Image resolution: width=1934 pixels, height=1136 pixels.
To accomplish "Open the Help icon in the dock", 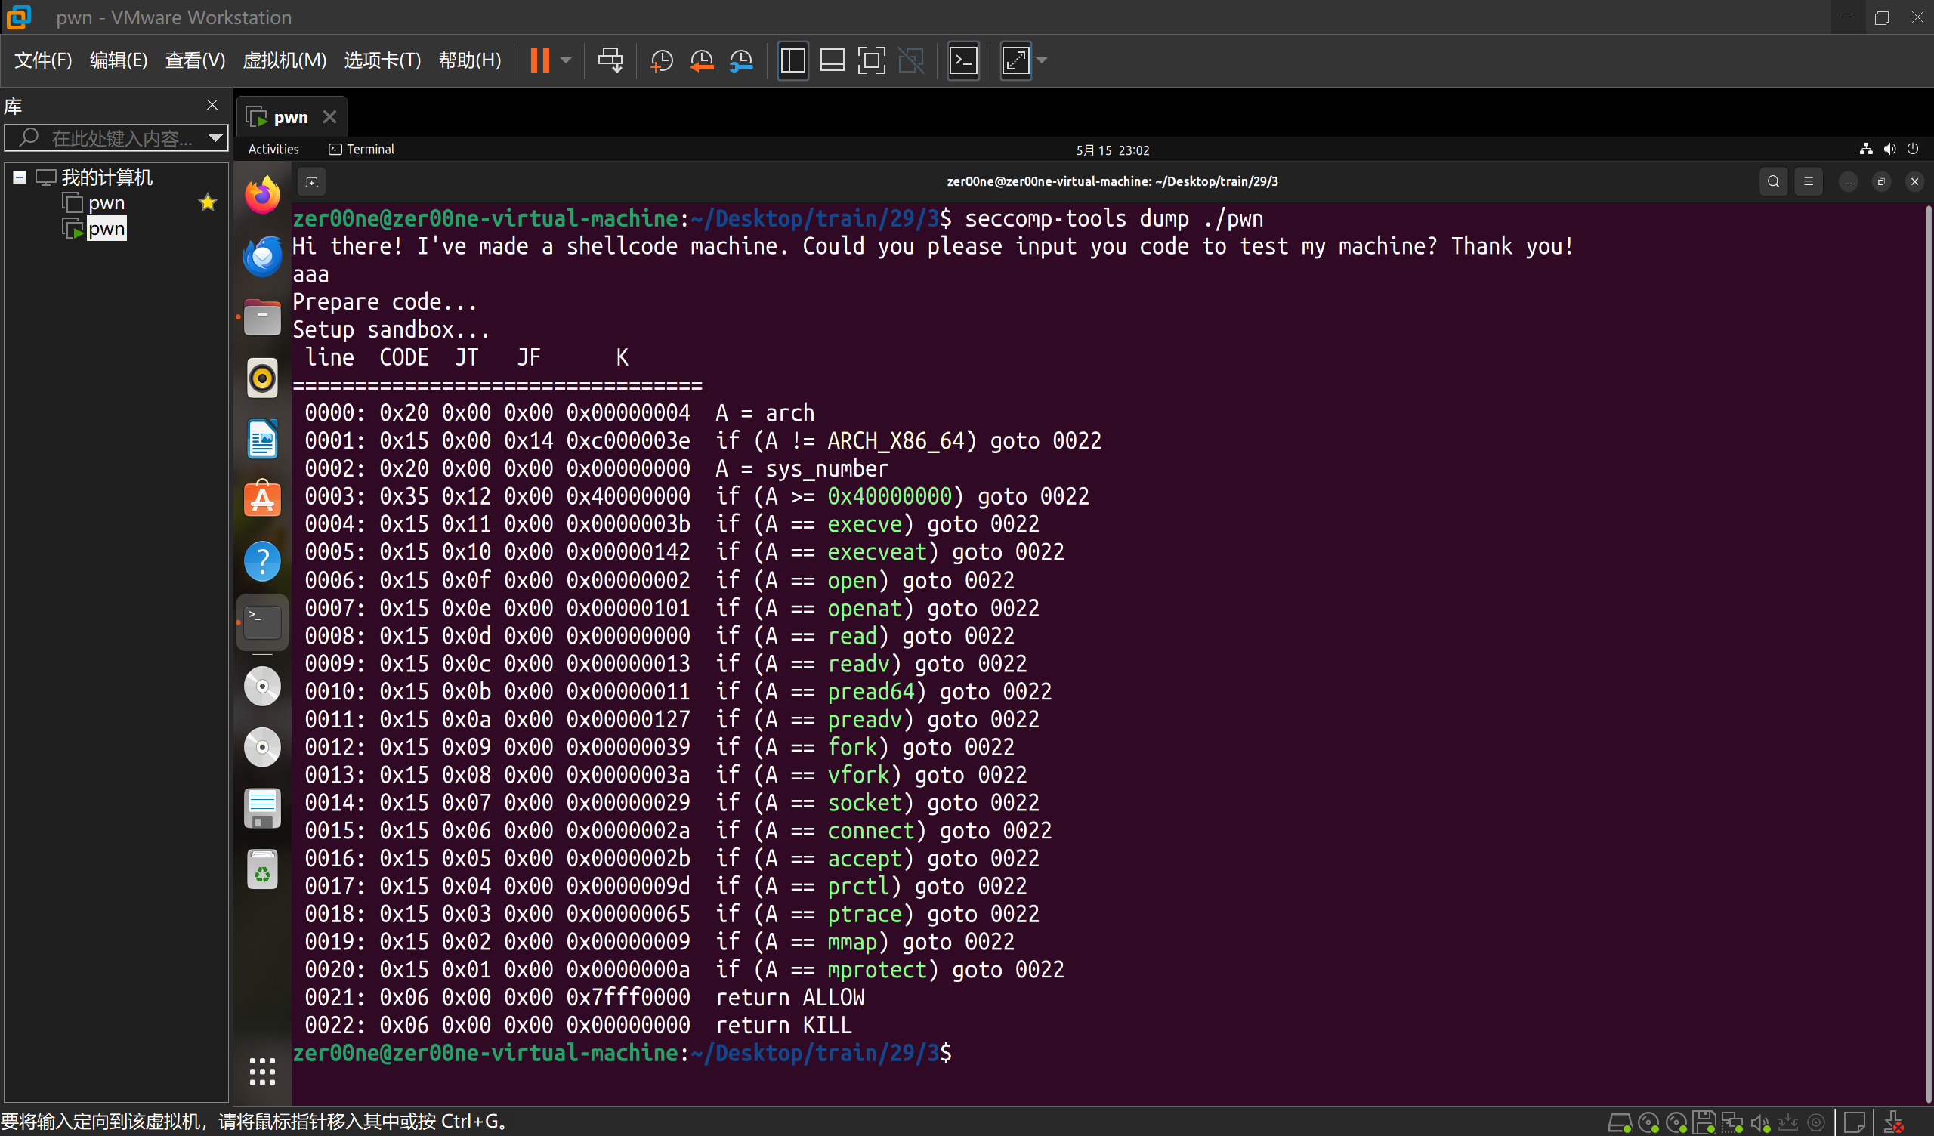I will tap(262, 561).
